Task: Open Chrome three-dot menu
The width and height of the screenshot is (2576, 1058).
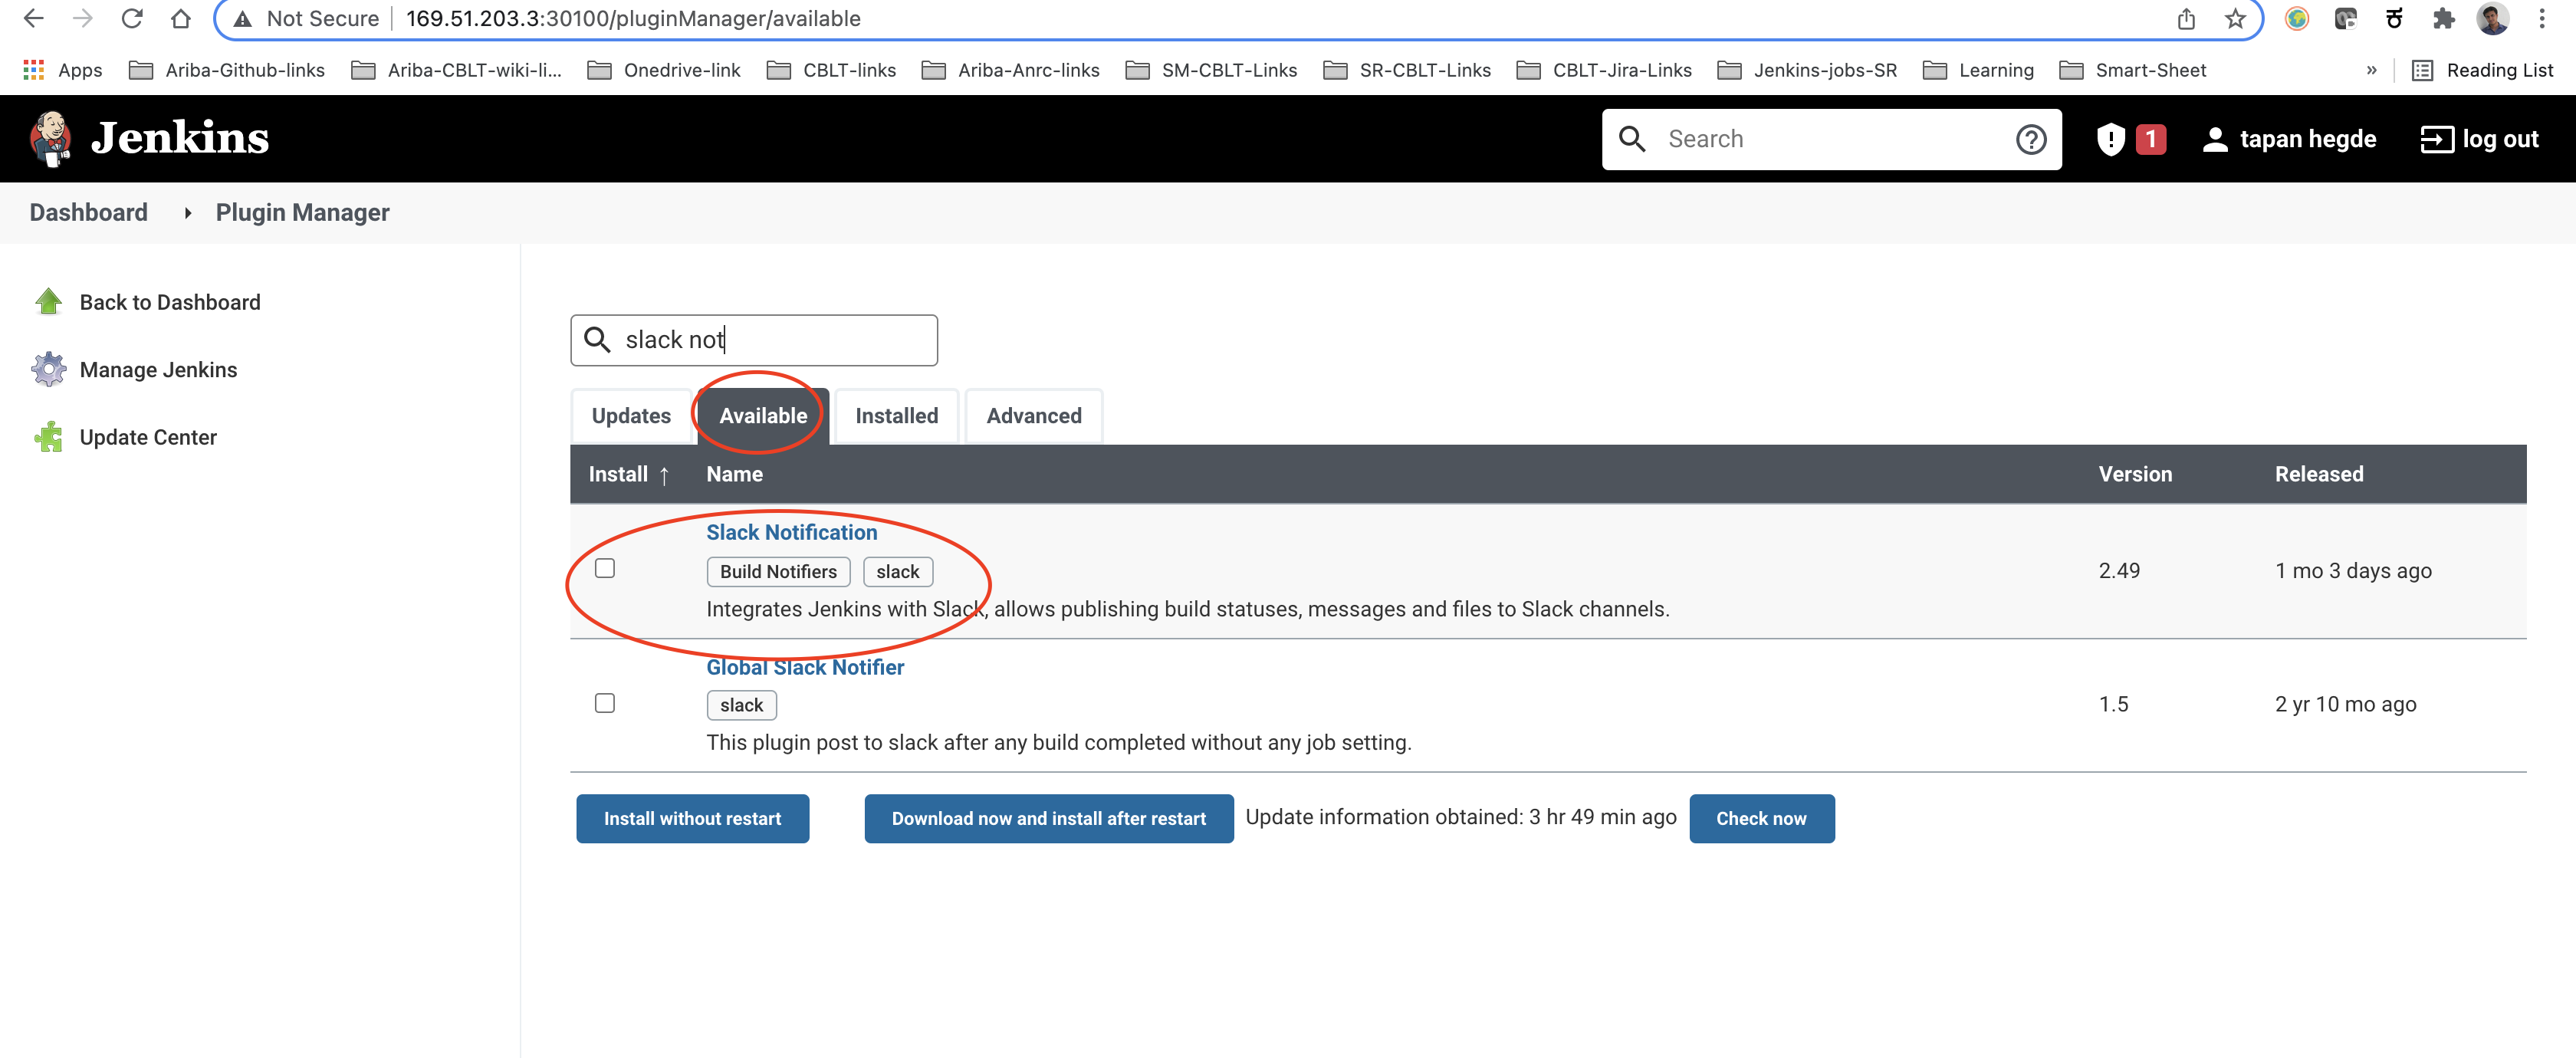Action: pos(2541,19)
